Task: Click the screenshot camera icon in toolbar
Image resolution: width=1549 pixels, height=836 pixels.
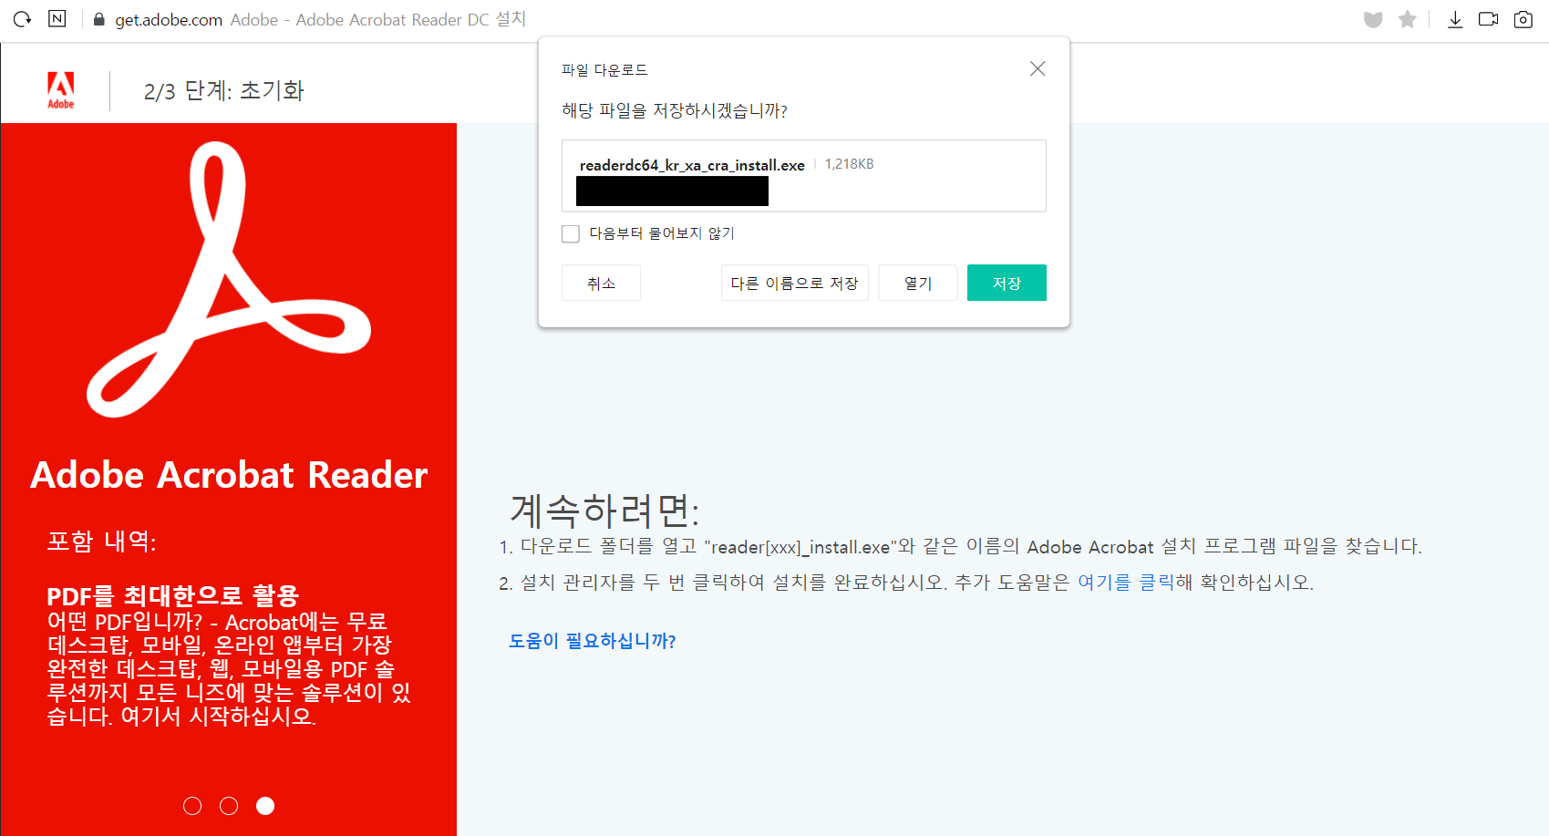Action: pos(1523,19)
